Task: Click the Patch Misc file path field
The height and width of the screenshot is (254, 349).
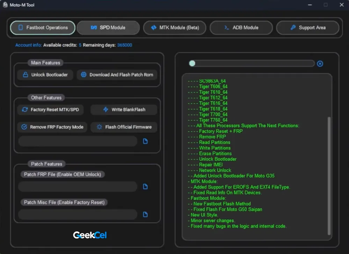Action: point(78,215)
